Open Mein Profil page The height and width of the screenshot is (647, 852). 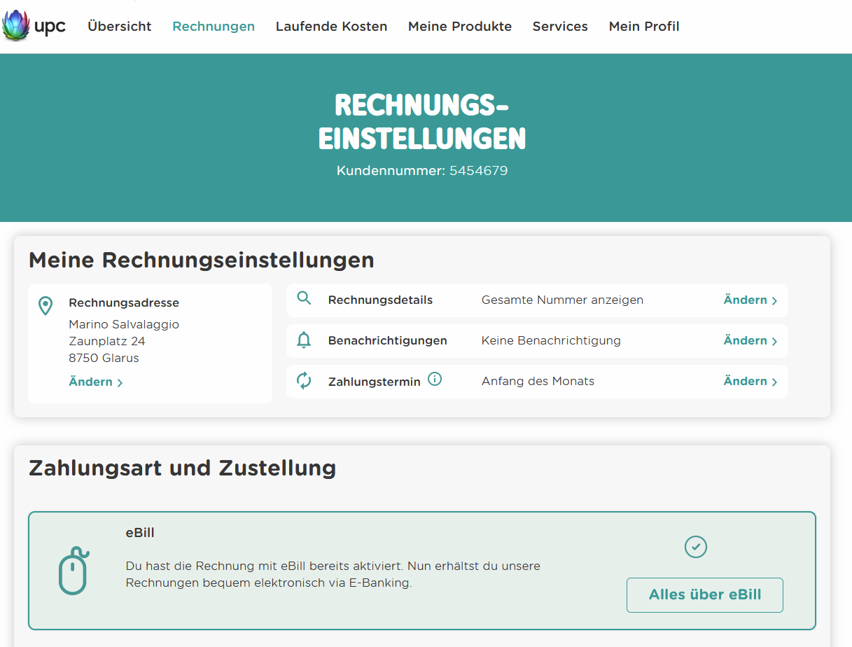click(643, 27)
